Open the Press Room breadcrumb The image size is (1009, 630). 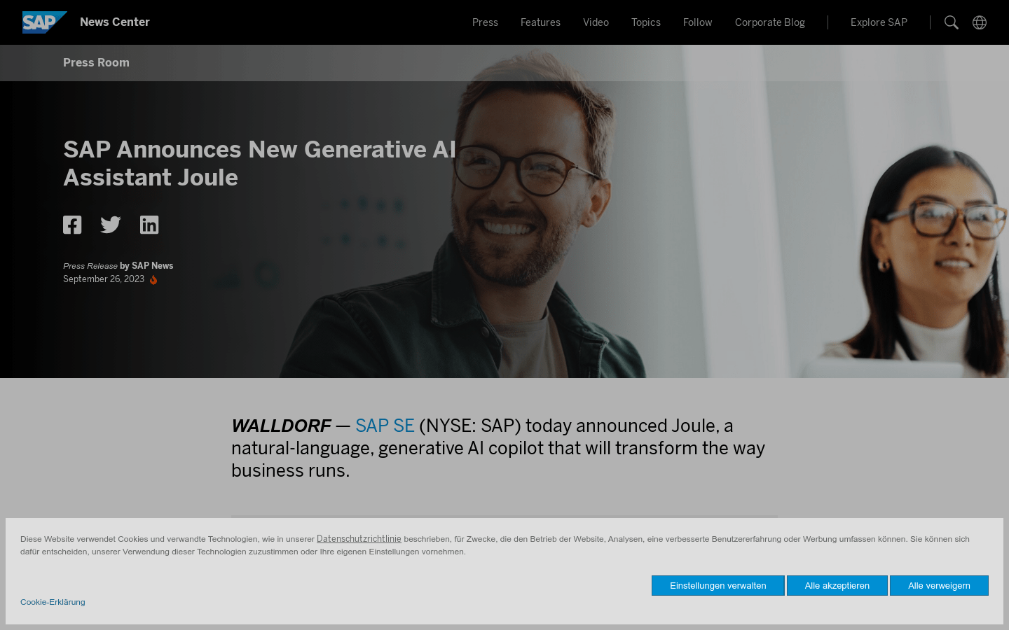click(96, 63)
